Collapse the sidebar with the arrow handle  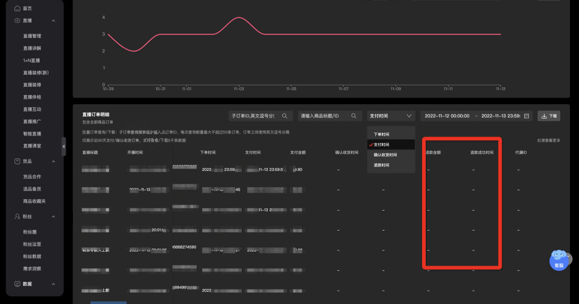(64, 146)
